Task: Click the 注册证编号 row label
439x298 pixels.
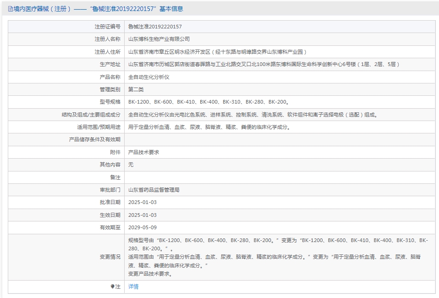Action: (107, 27)
